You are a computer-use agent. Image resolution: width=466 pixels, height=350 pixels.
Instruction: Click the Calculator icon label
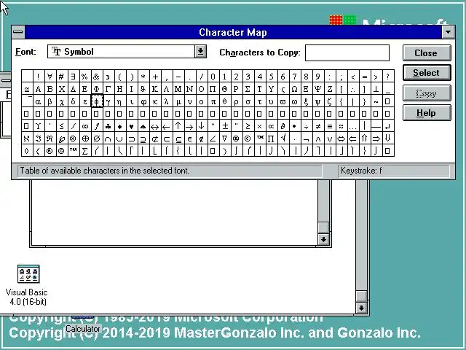[82, 329]
